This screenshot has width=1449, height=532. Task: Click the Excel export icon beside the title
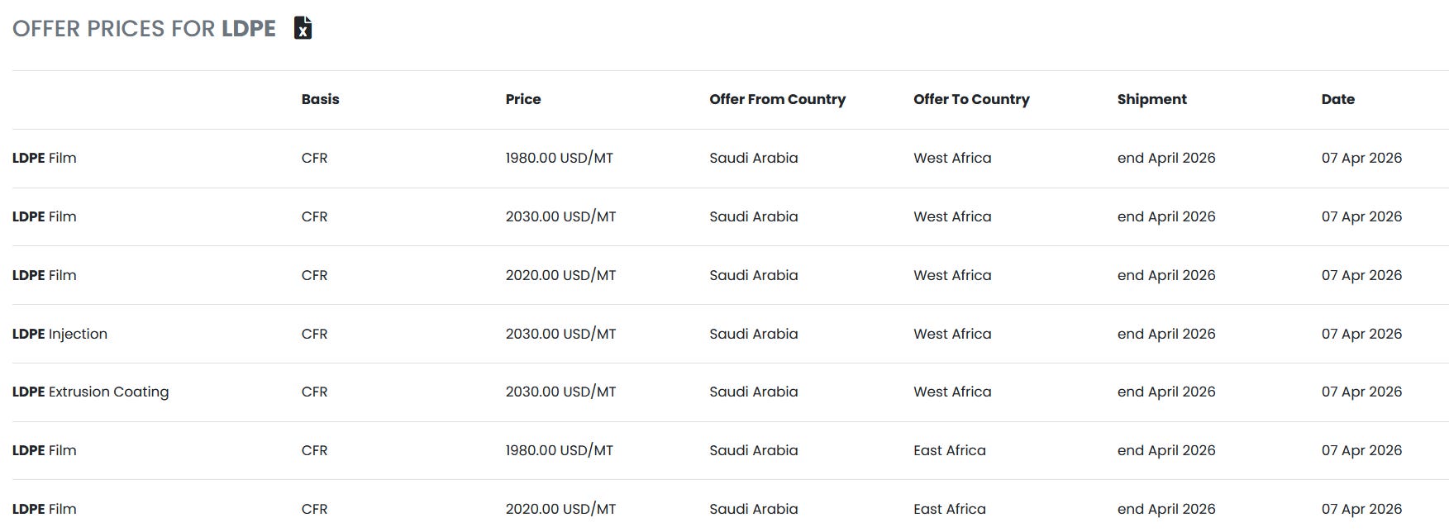pos(303,28)
